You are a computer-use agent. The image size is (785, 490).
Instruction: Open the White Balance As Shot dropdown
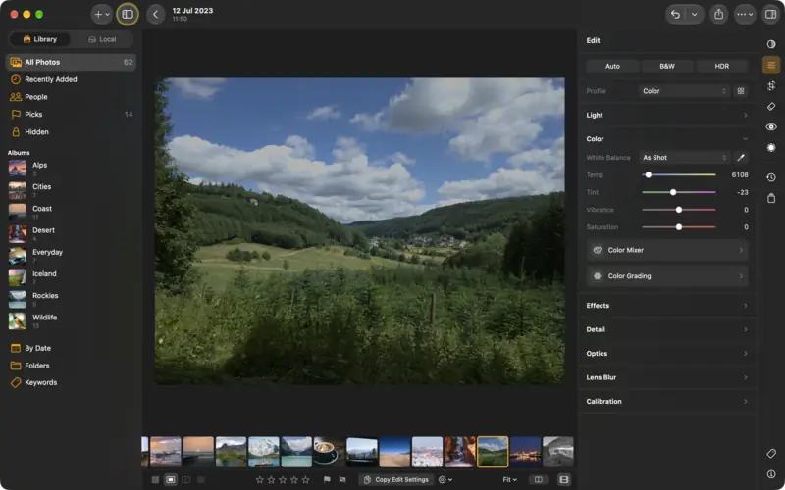(x=684, y=158)
